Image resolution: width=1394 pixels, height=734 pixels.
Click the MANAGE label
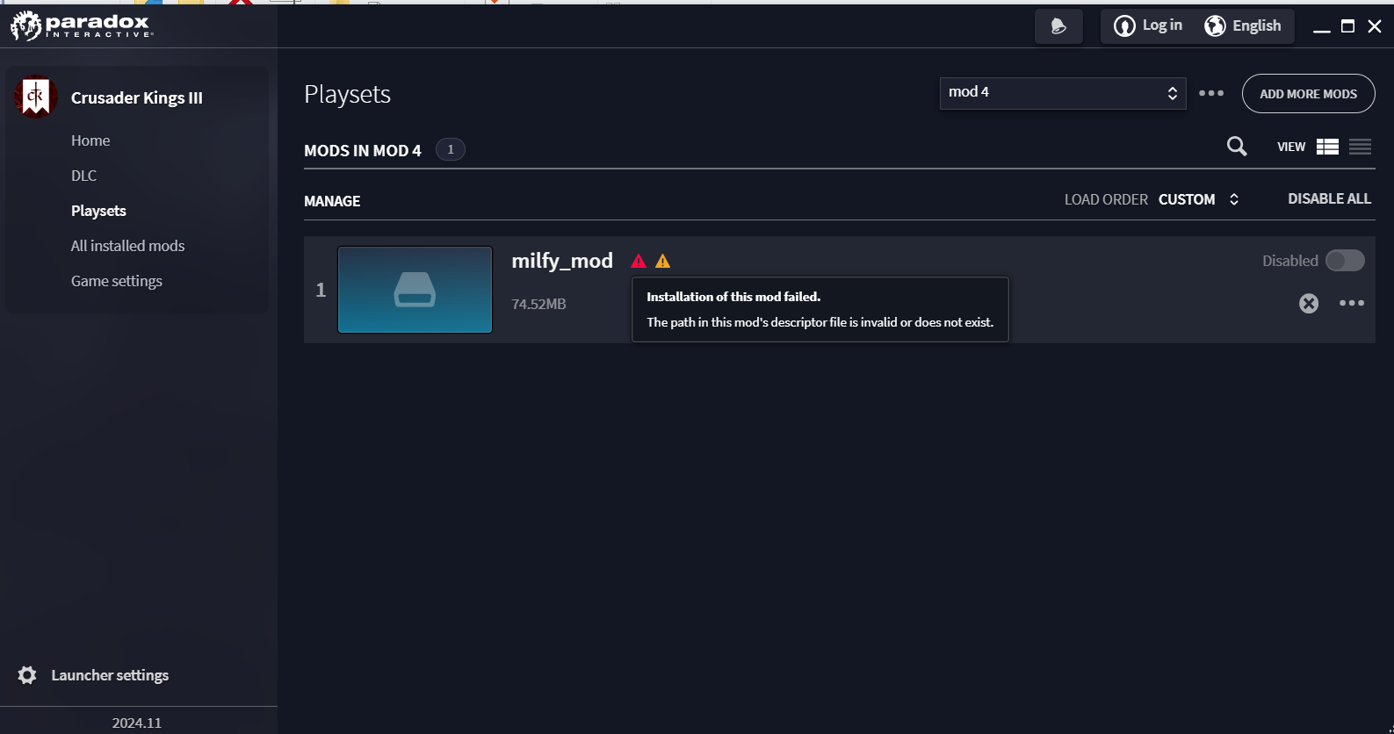[x=332, y=201]
